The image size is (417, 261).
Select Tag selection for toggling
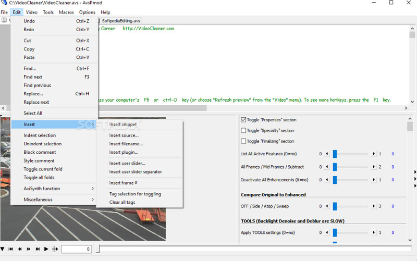(x=135, y=194)
